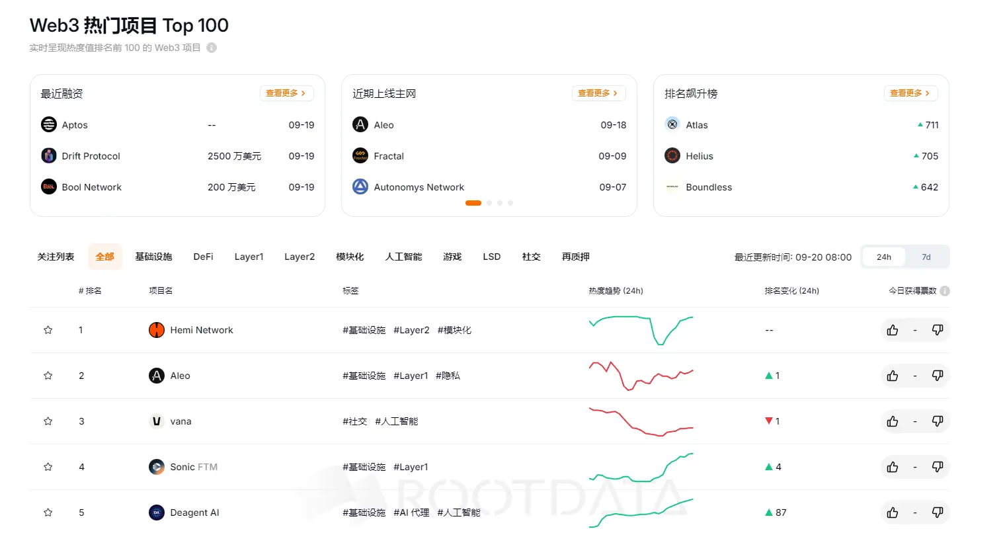Viewport: 1003px width, 535px height.
Task: Select the Aleo logo in 近期上线主网
Action: (x=360, y=124)
